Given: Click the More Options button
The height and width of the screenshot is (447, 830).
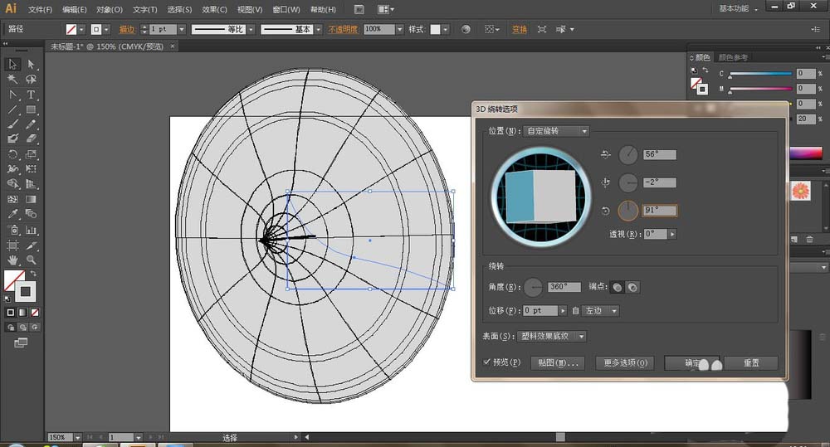Looking at the screenshot, I should [625, 363].
